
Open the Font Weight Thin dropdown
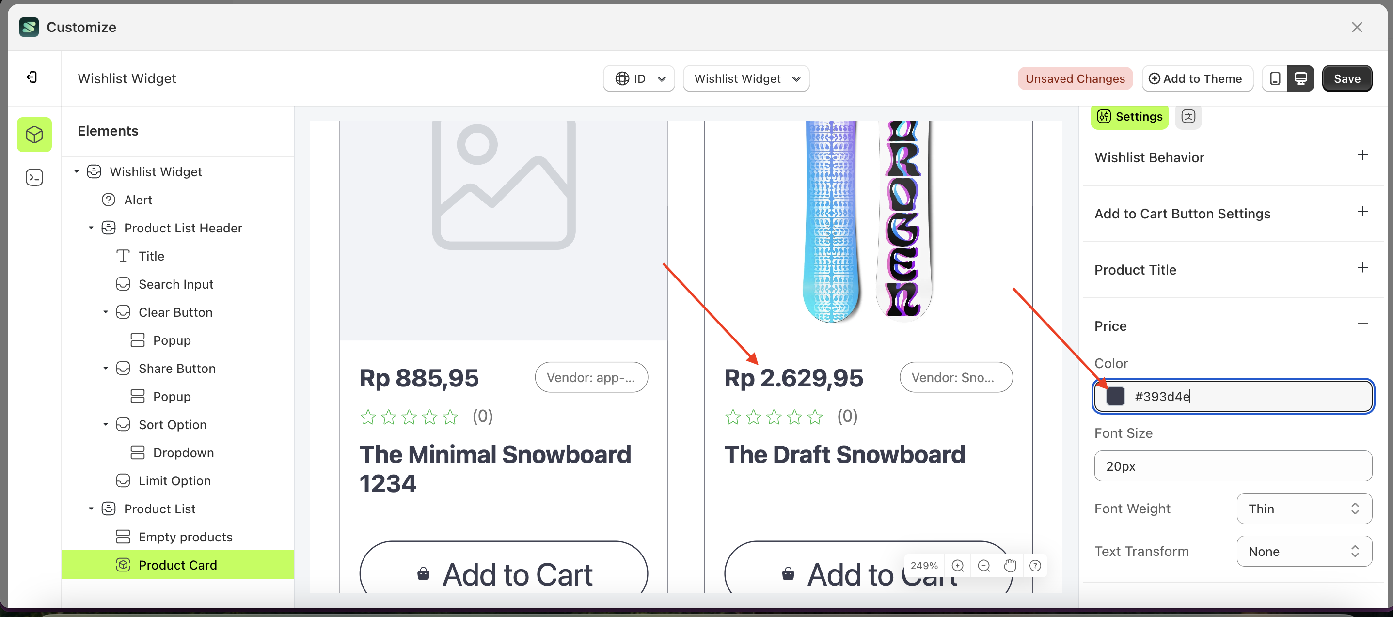pos(1304,509)
